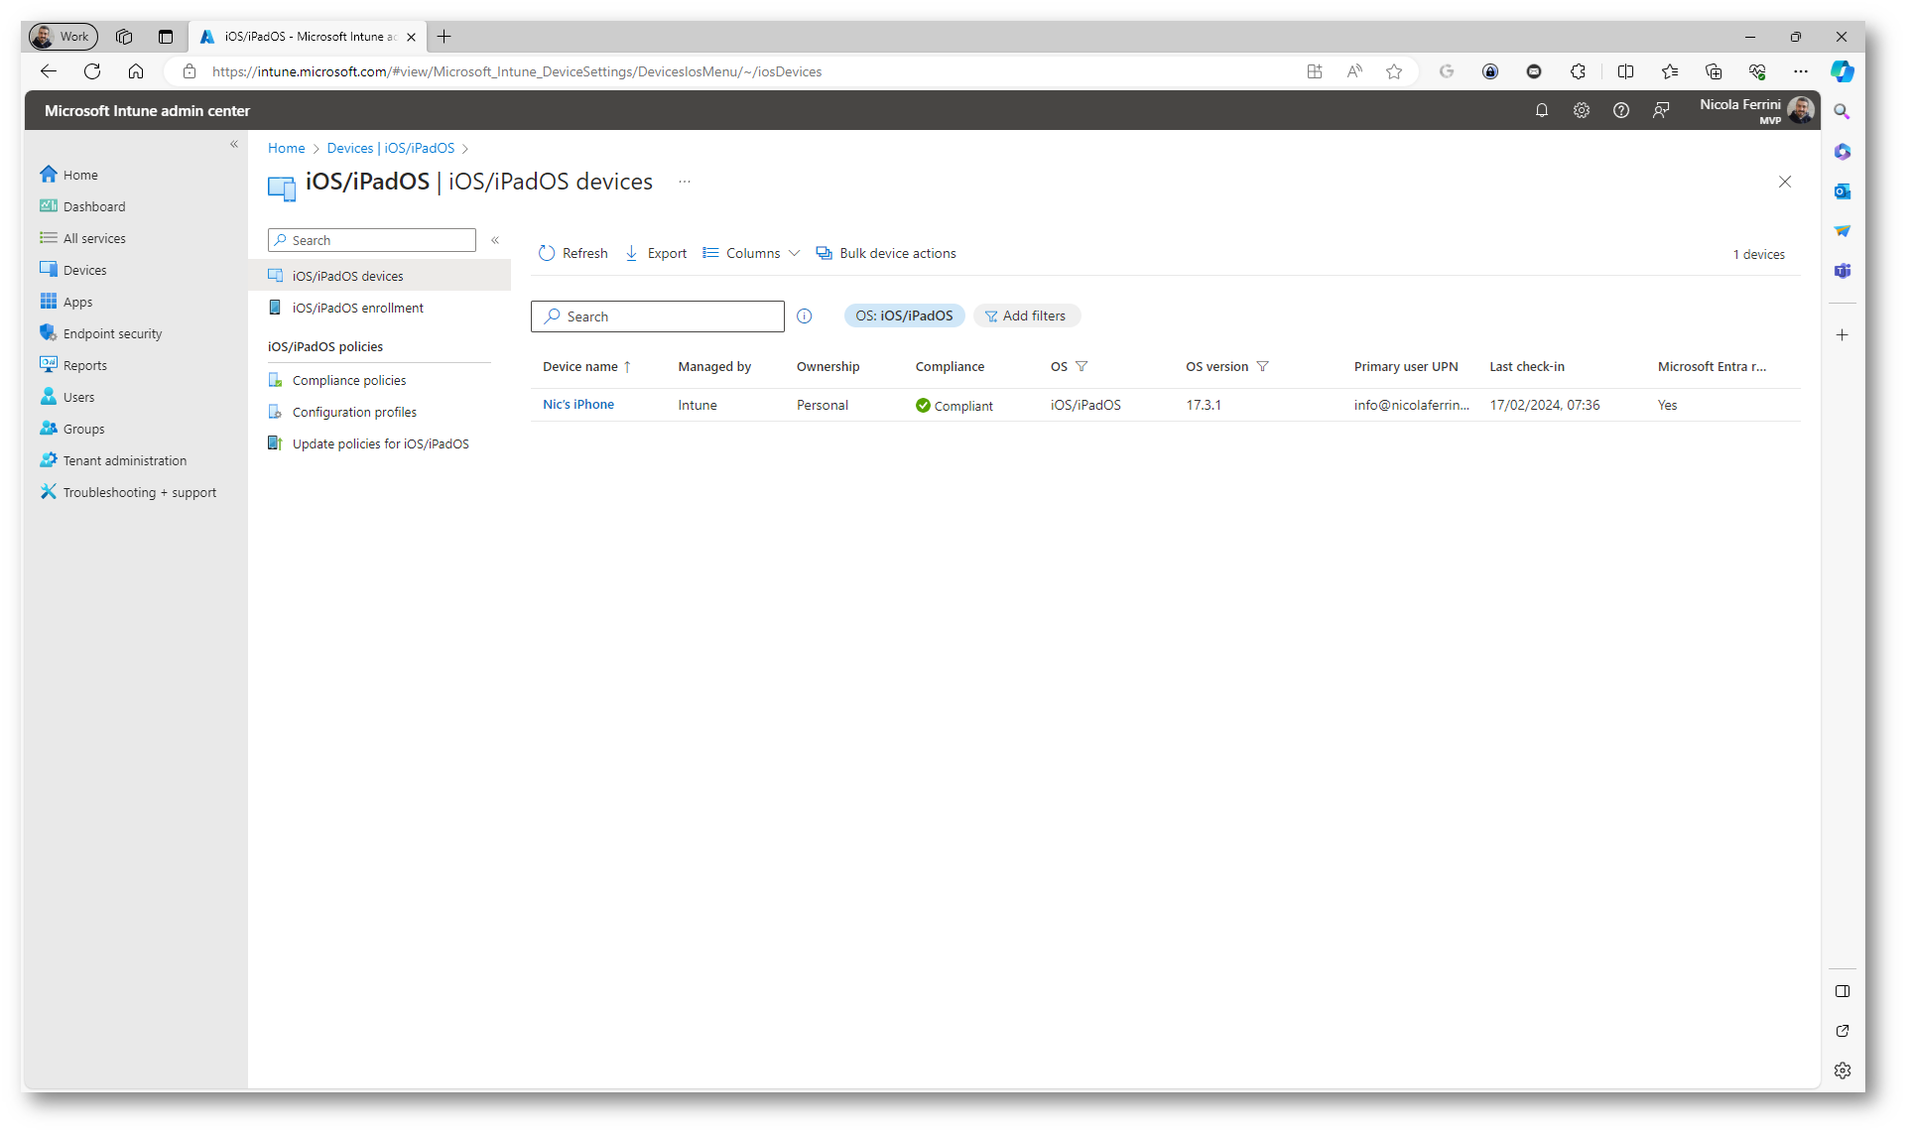
Task: Export the device list
Action: (x=656, y=253)
